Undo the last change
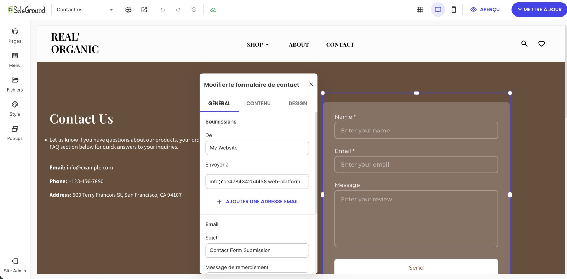The height and width of the screenshot is (279, 567). (163, 10)
